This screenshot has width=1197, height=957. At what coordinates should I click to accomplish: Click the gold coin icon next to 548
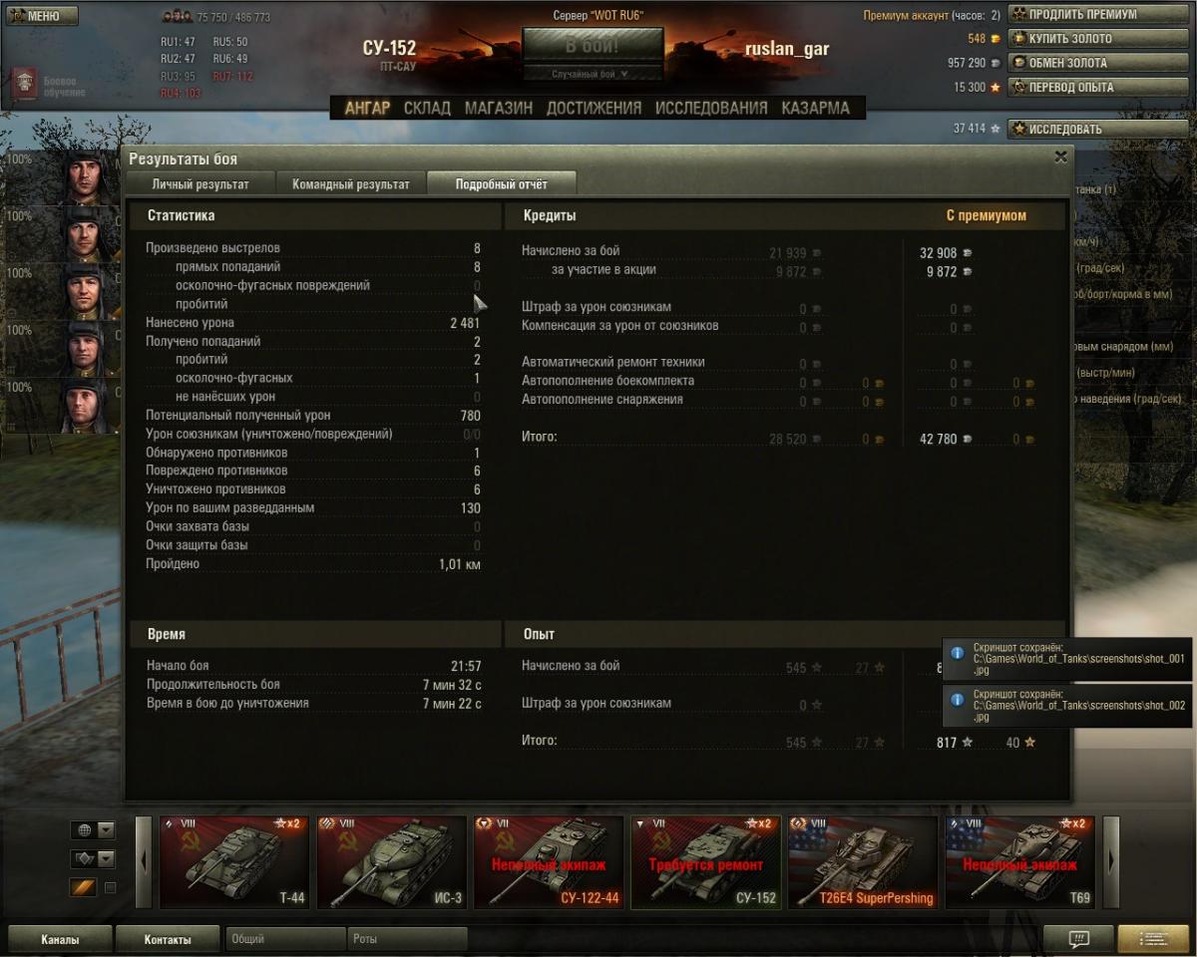pos(996,39)
